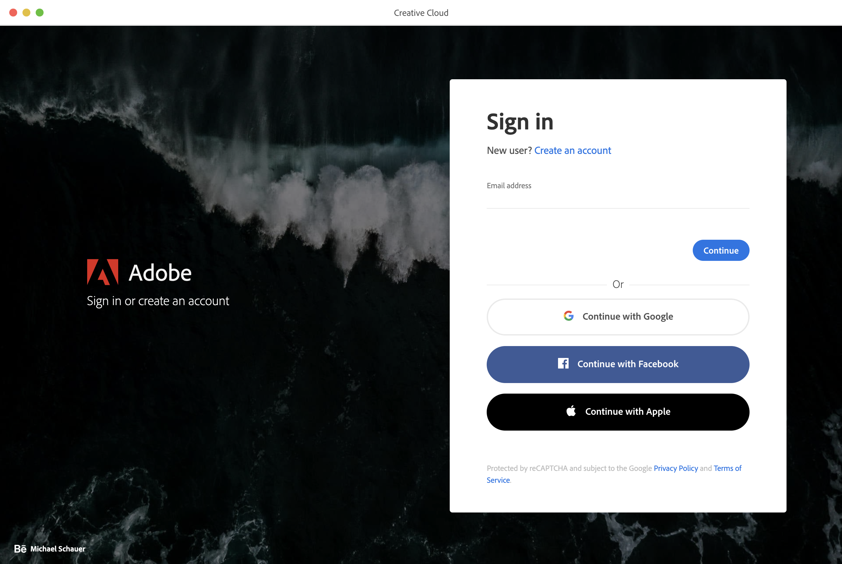Click the blue Continue button

[720, 250]
